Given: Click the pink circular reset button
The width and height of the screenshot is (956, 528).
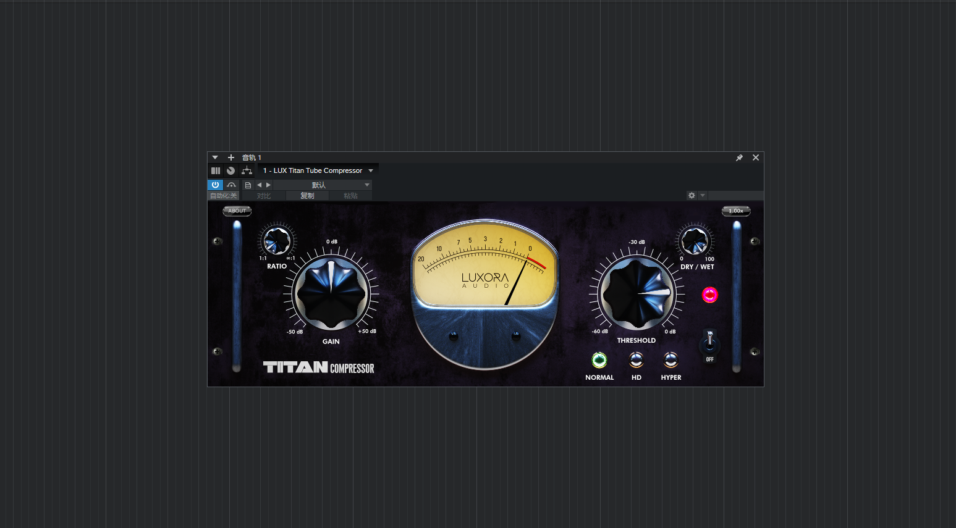Looking at the screenshot, I should tap(710, 295).
